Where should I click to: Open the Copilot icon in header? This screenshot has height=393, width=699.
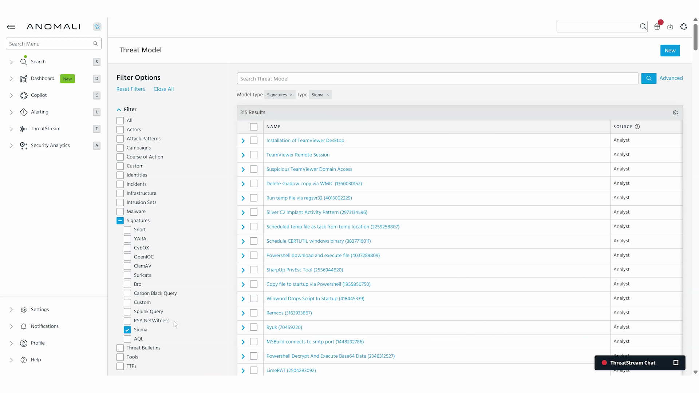(x=684, y=27)
